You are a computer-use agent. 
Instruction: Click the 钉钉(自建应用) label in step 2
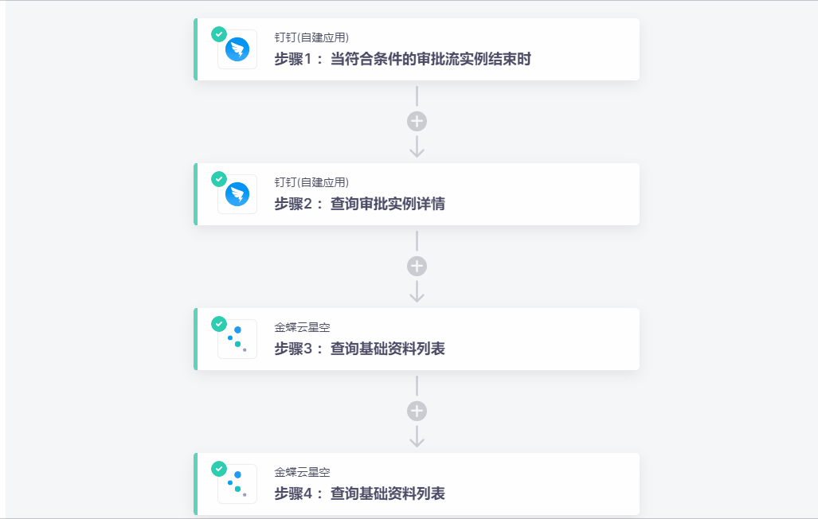(x=311, y=182)
